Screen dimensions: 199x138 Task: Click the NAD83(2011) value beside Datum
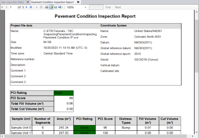tap(143, 42)
